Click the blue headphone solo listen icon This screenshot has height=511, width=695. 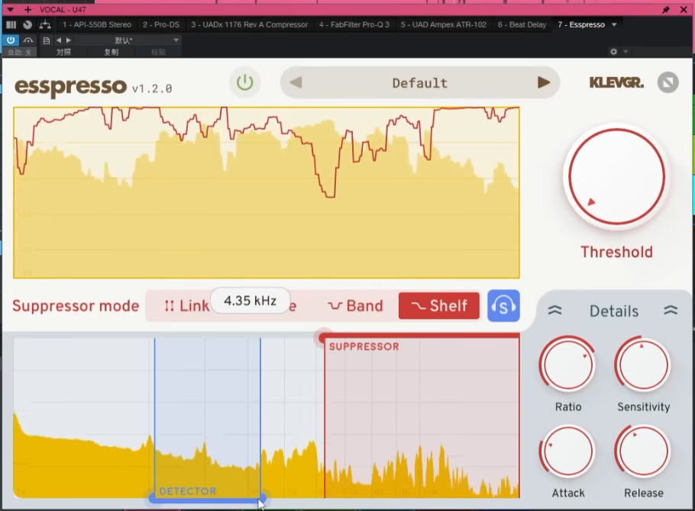[x=503, y=306]
